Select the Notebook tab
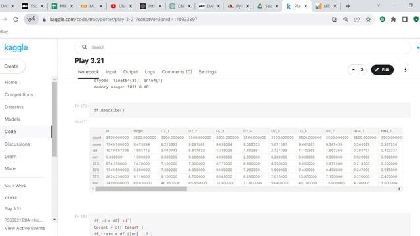The image size is (420, 236). tap(89, 72)
